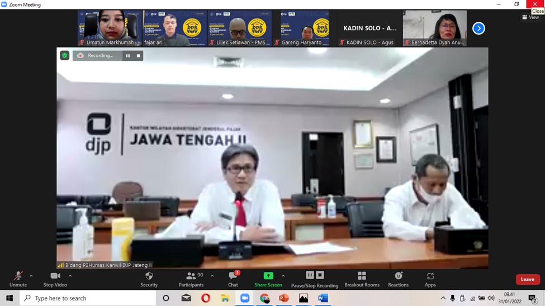Viewport: 545px width, 306px height.
Task: Click the green Share Screen icon
Action: (x=268, y=276)
